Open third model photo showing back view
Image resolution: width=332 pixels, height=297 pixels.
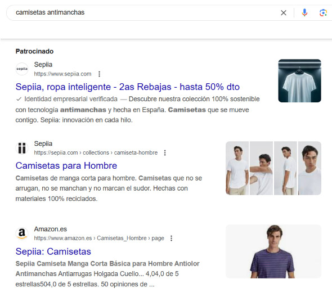coord(285,168)
